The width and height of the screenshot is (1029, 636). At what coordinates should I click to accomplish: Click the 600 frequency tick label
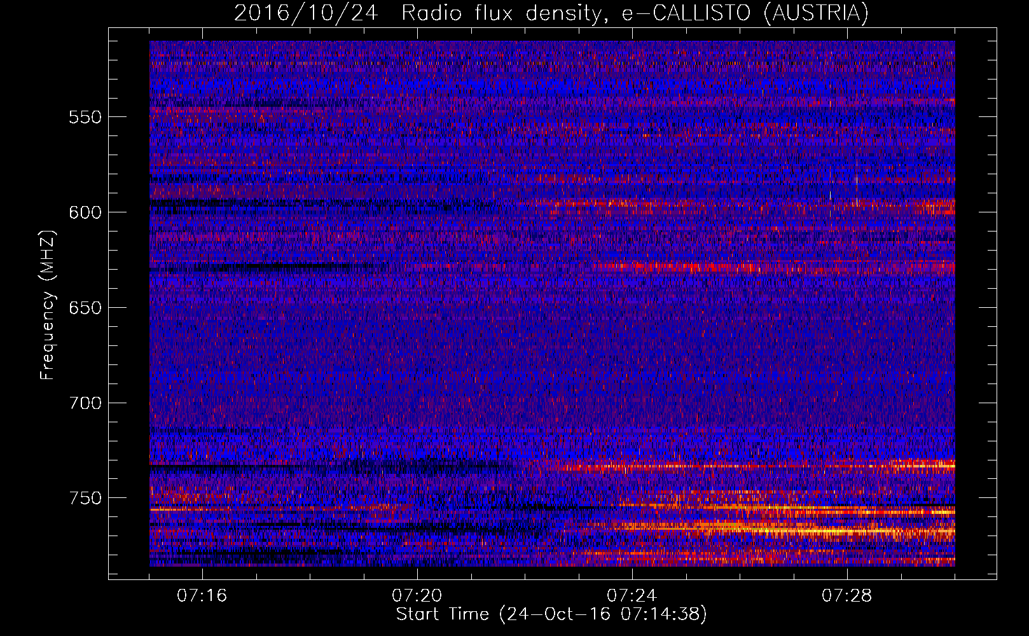pos(85,212)
